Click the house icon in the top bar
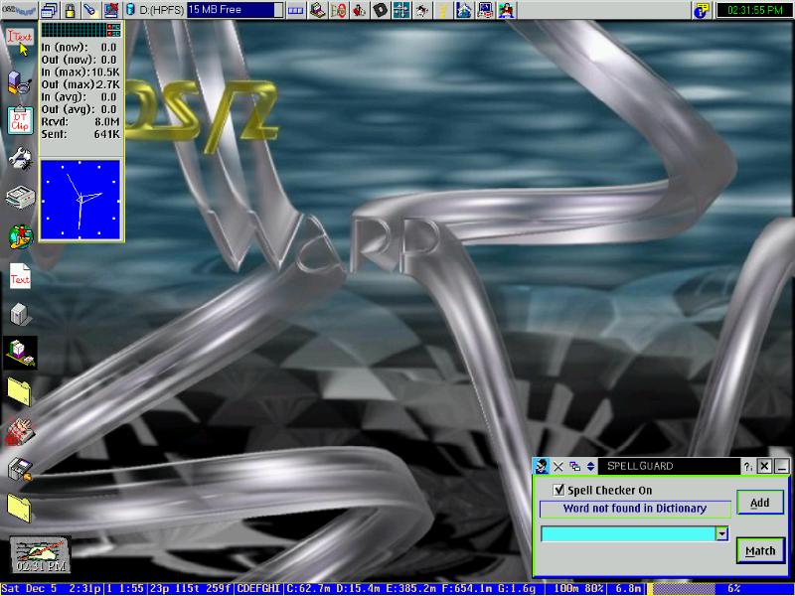The height and width of the screenshot is (596, 795). (x=463, y=10)
